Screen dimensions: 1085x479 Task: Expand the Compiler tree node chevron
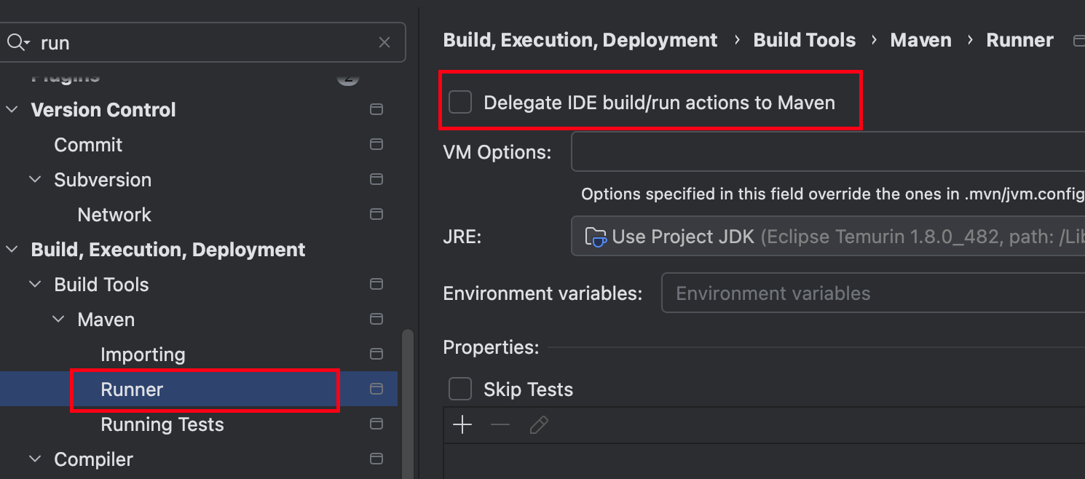[36, 459]
